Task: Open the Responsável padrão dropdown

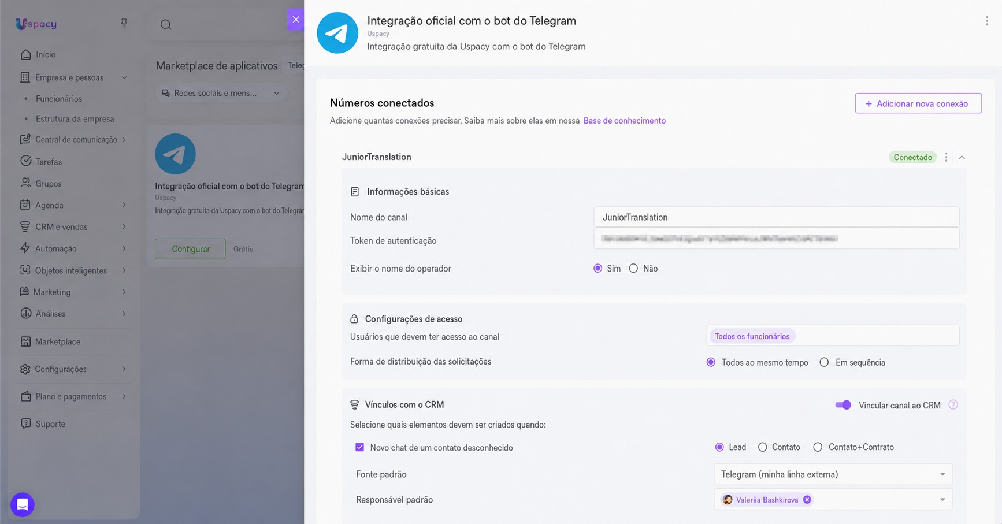Action: click(x=833, y=500)
